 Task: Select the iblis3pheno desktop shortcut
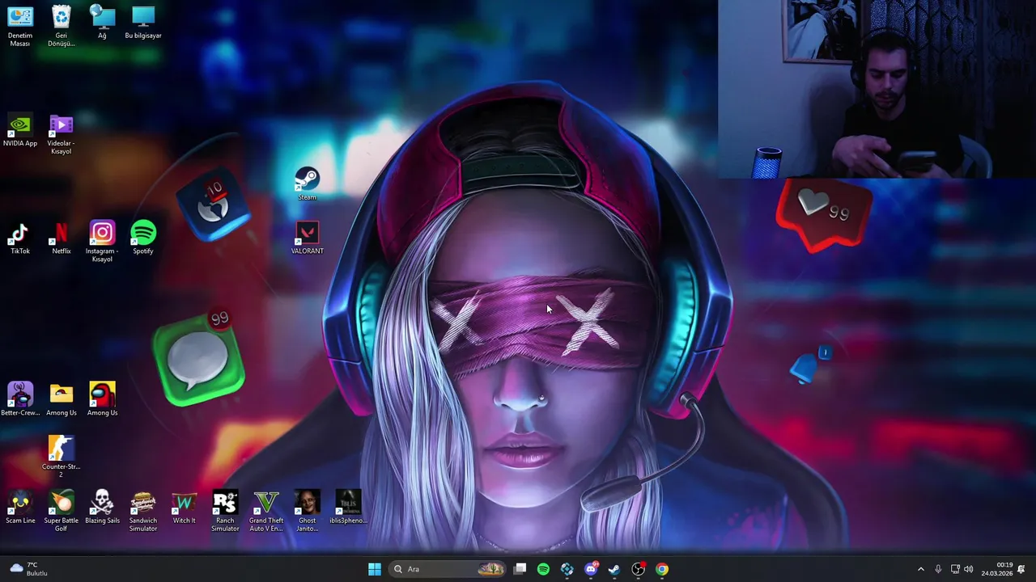(348, 508)
